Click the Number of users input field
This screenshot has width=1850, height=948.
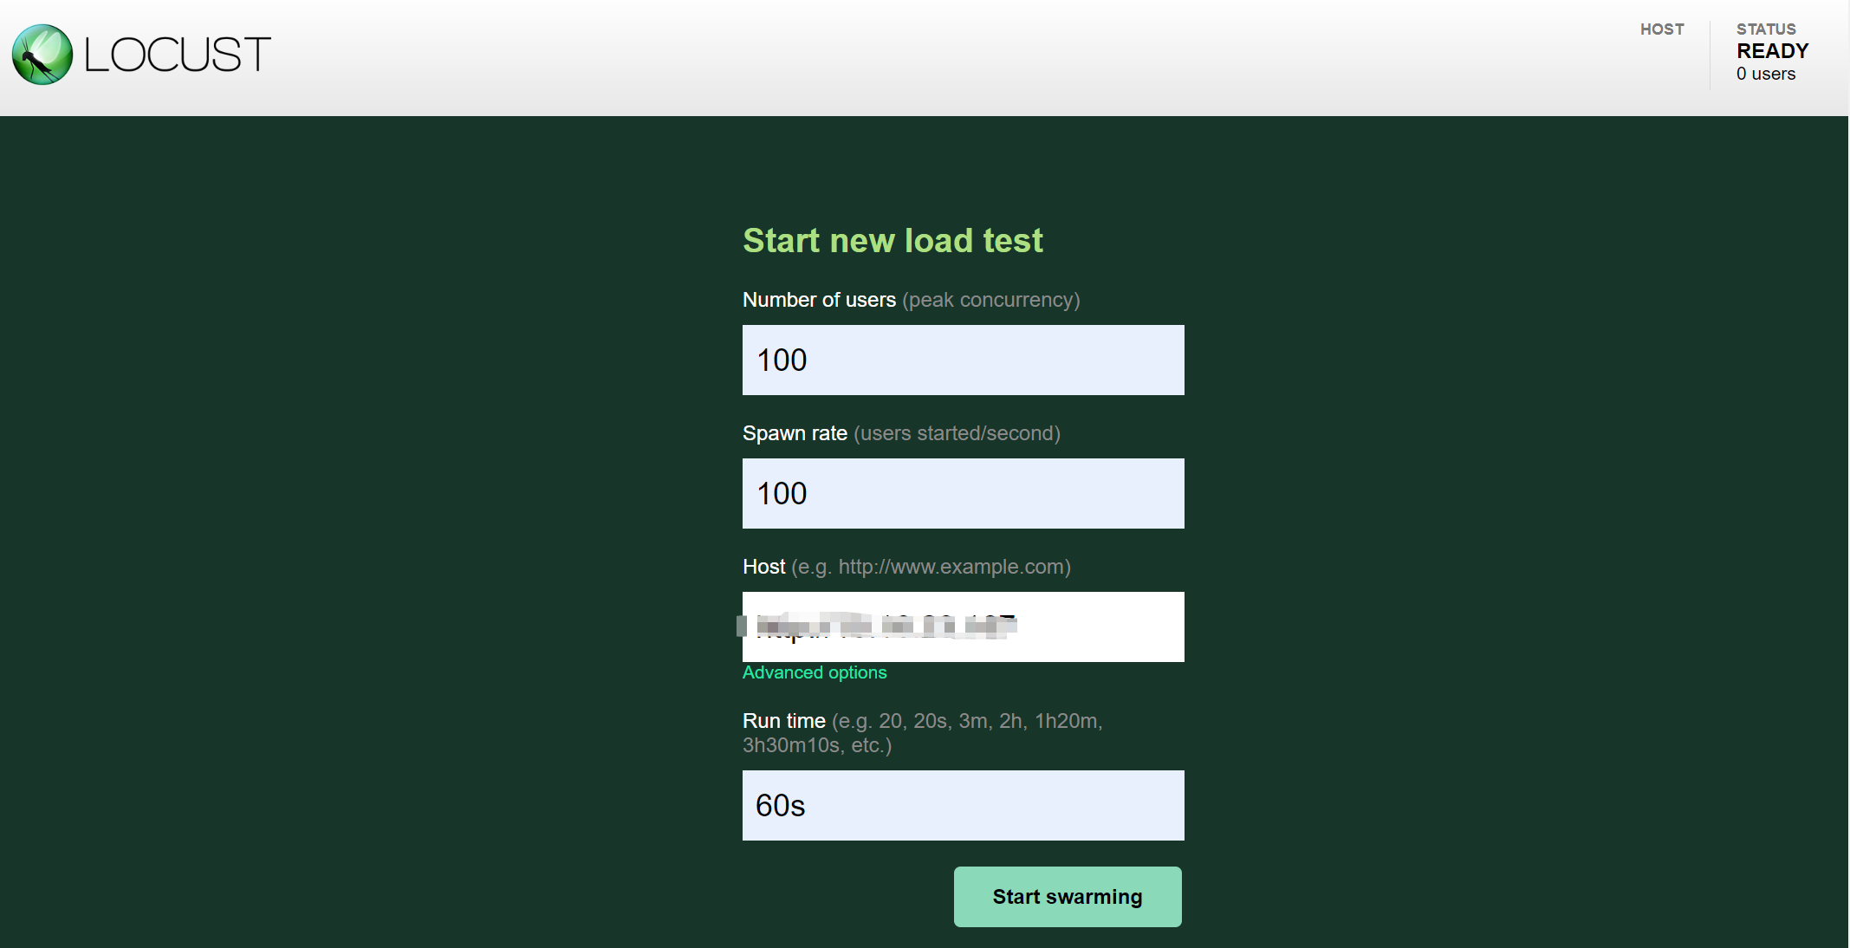pyautogui.click(x=963, y=360)
